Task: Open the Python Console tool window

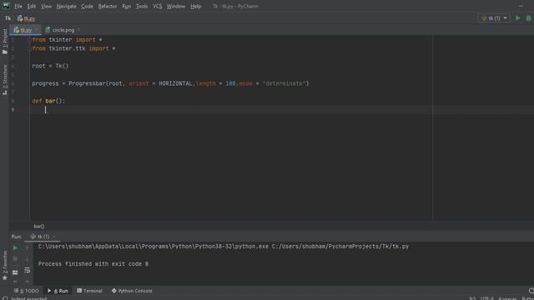Action: (x=132, y=291)
